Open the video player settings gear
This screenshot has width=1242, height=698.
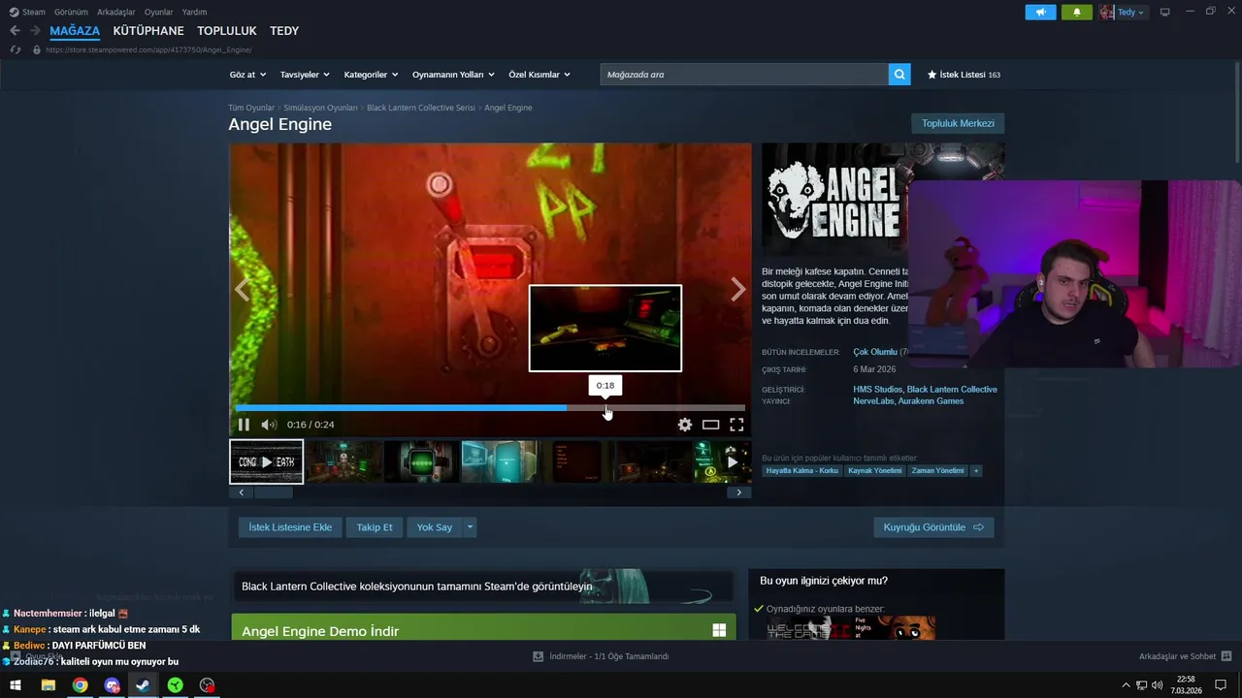coord(685,425)
